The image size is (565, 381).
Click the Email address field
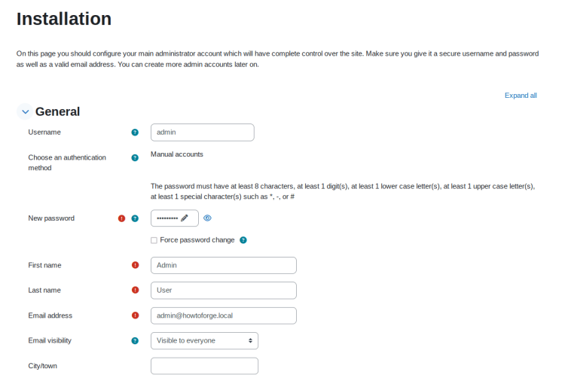[224, 315]
